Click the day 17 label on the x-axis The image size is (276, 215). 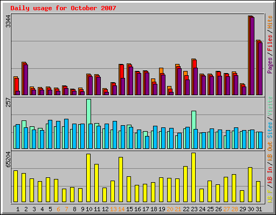146,209
